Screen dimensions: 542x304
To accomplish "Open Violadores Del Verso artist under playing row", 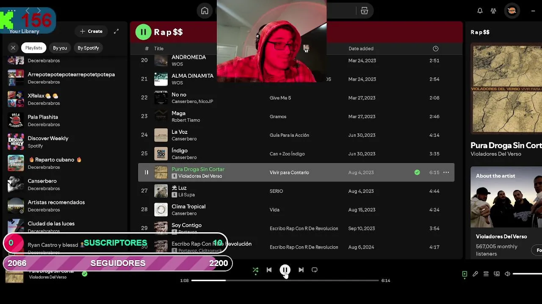I will tap(200, 176).
